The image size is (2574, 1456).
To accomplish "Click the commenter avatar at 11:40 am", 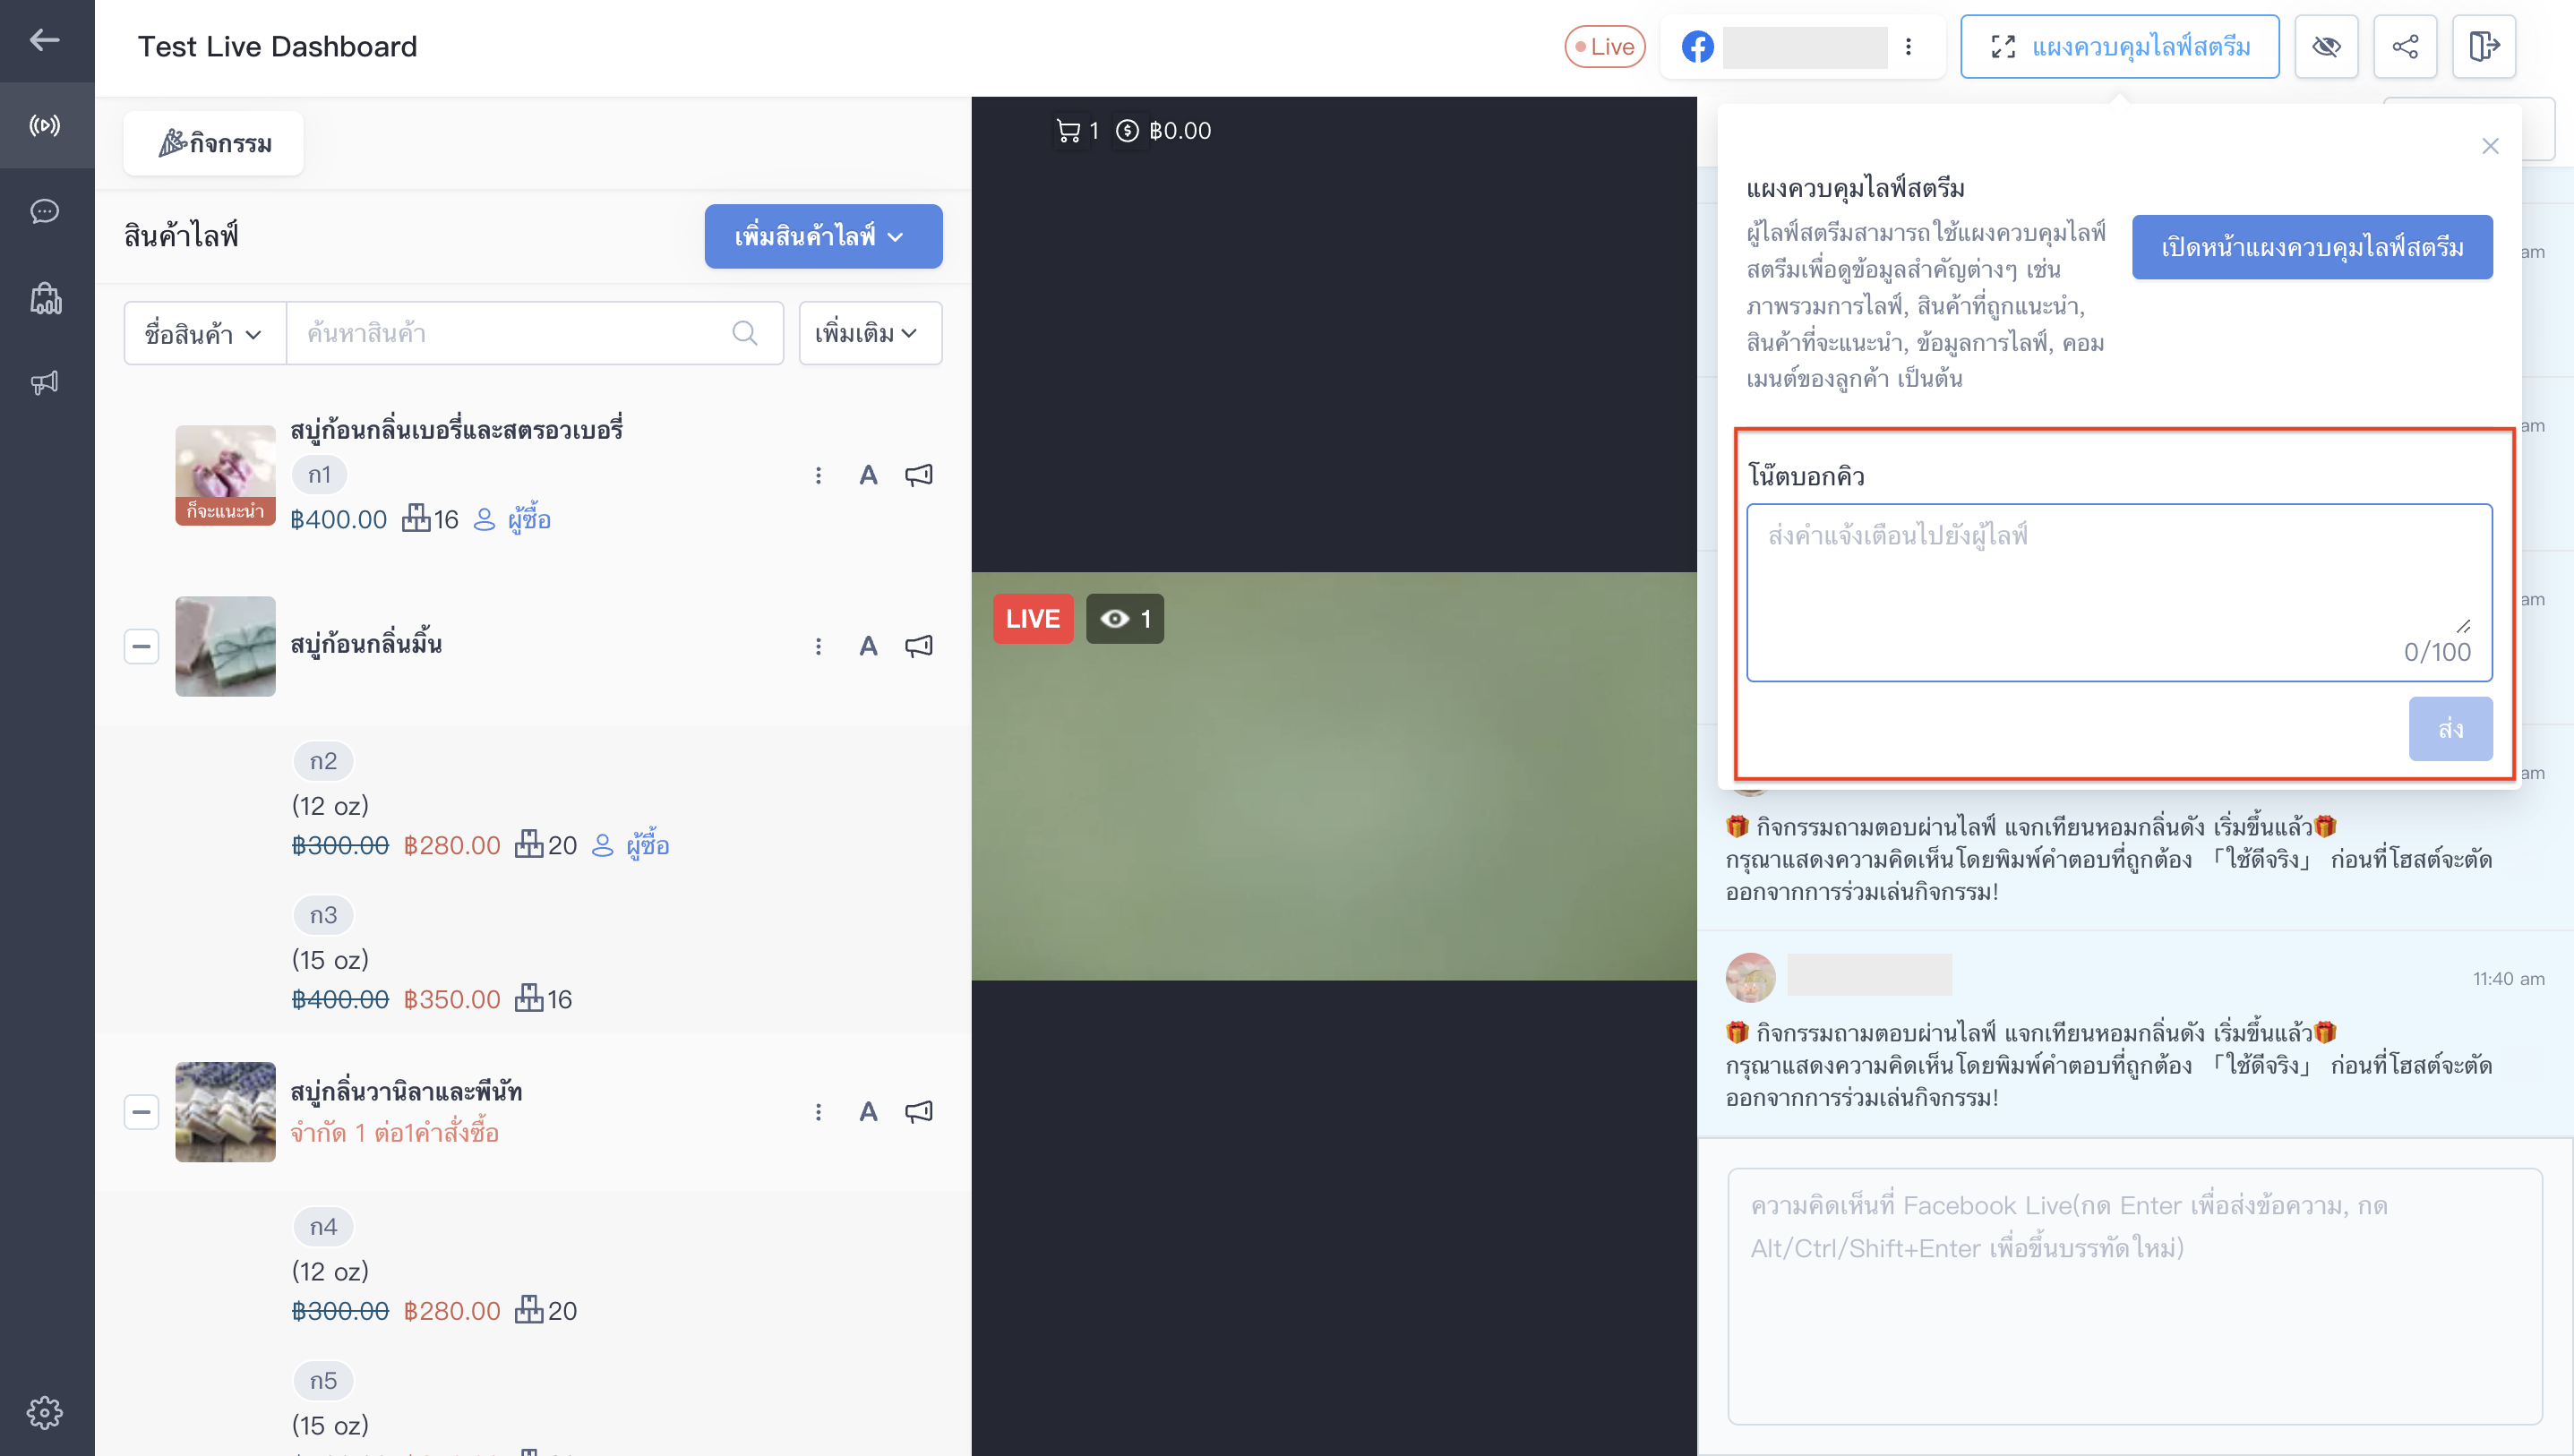I will point(1750,977).
